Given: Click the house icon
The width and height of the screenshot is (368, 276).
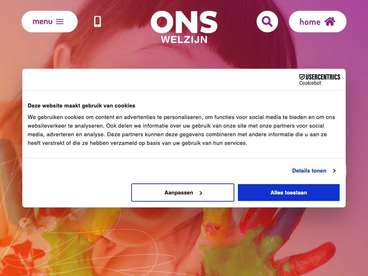Looking at the screenshot, I should pyautogui.click(x=330, y=22).
